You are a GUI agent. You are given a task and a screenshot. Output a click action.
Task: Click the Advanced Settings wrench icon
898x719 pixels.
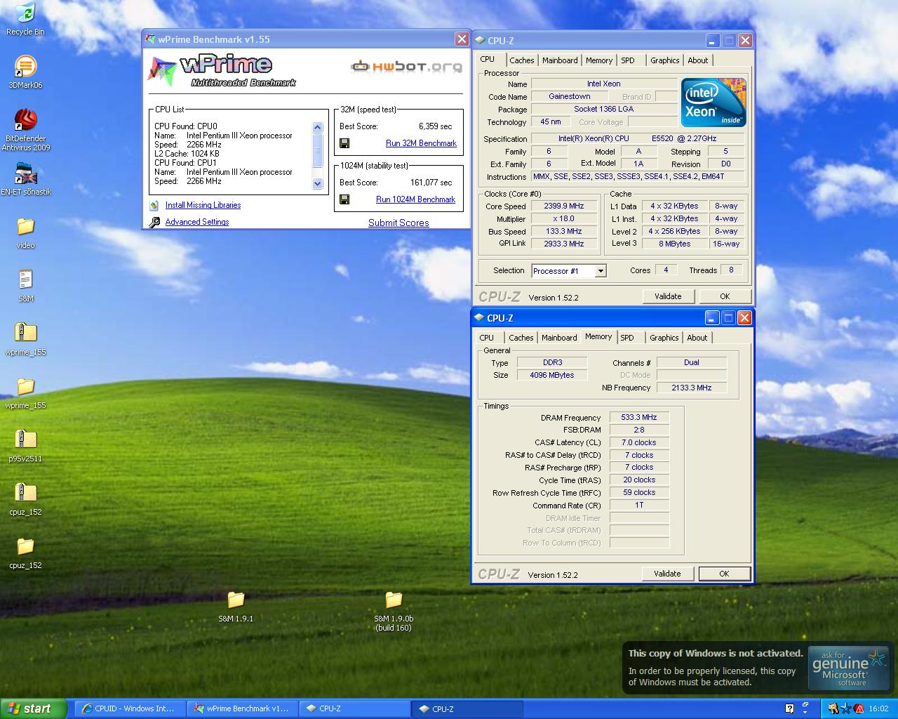[154, 222]
